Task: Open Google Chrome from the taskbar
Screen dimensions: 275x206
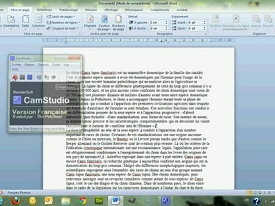Action: (x=82, y=201)
